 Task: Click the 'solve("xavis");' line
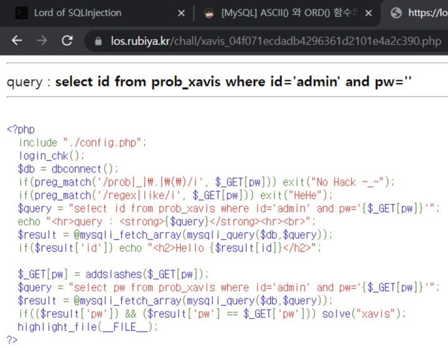[x=212, y=314]
